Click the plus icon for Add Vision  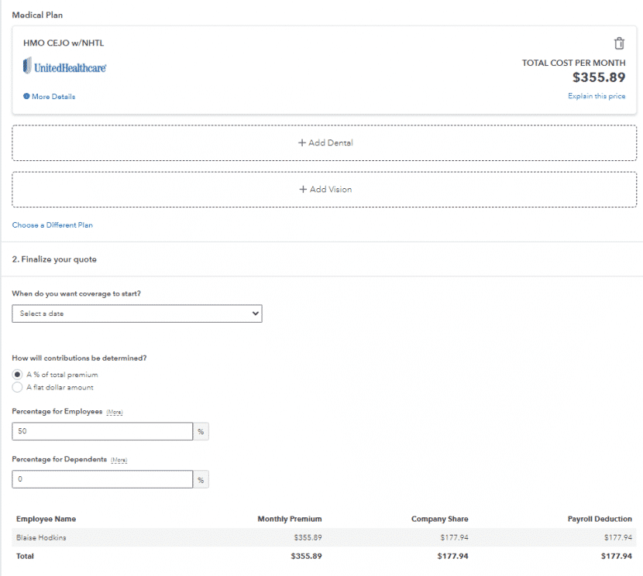tap(303, 190)
